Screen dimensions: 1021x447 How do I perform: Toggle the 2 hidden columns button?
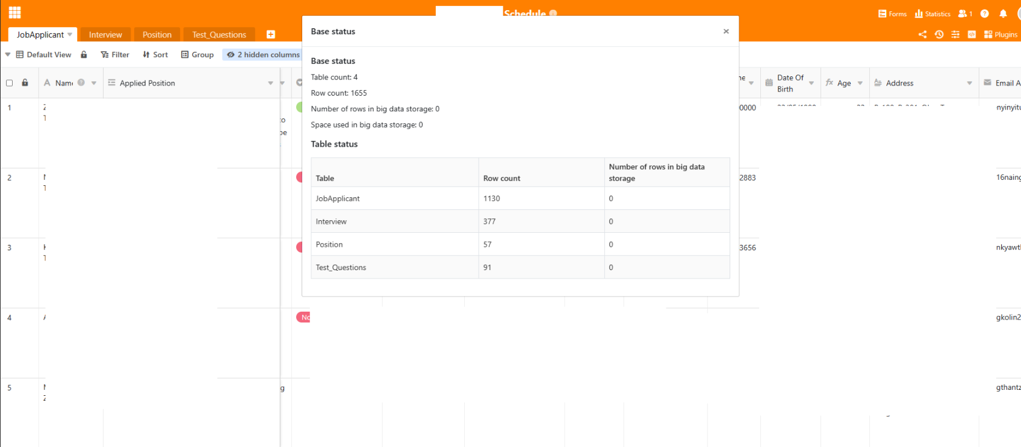(x=263, y=55)
